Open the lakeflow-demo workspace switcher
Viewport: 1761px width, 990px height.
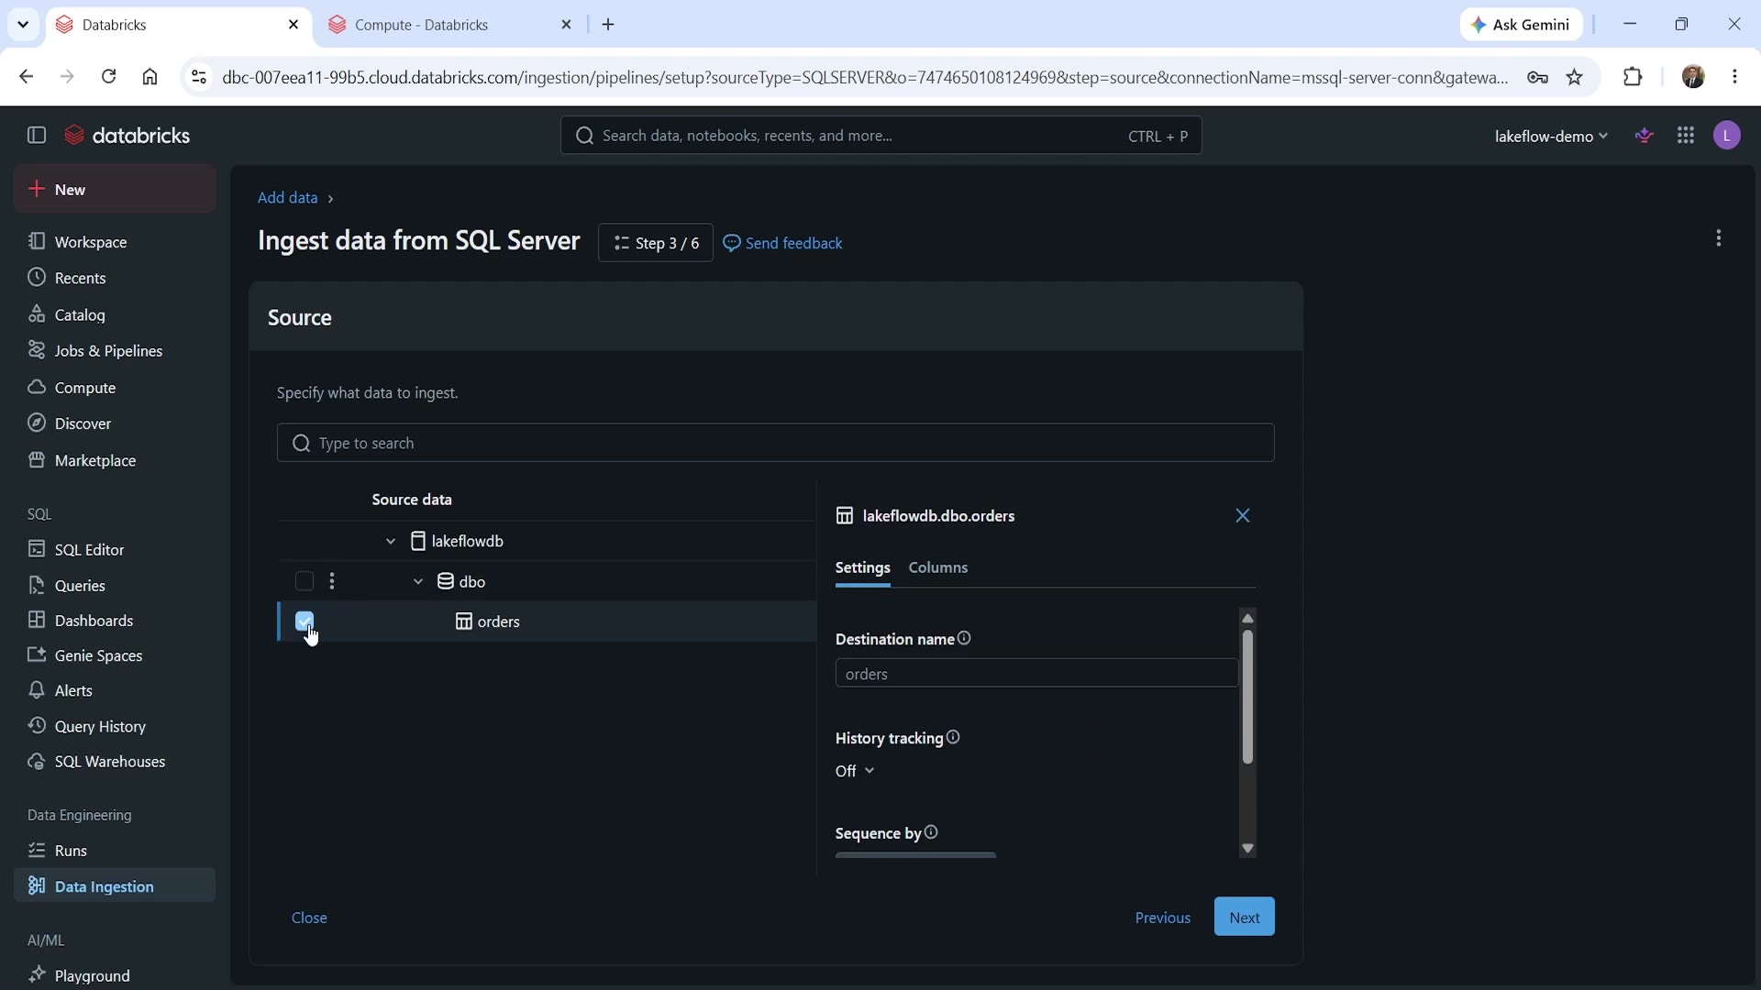click(x=1551, y=137)
